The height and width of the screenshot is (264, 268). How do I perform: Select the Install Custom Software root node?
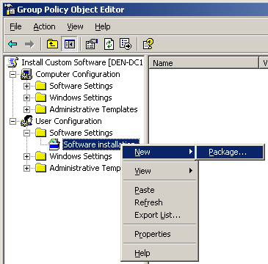(x=82, y=62)
